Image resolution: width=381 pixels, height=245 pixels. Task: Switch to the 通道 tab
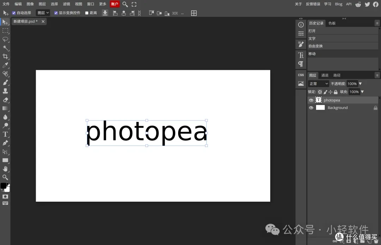pyautogui.click(x=325, y=75)
